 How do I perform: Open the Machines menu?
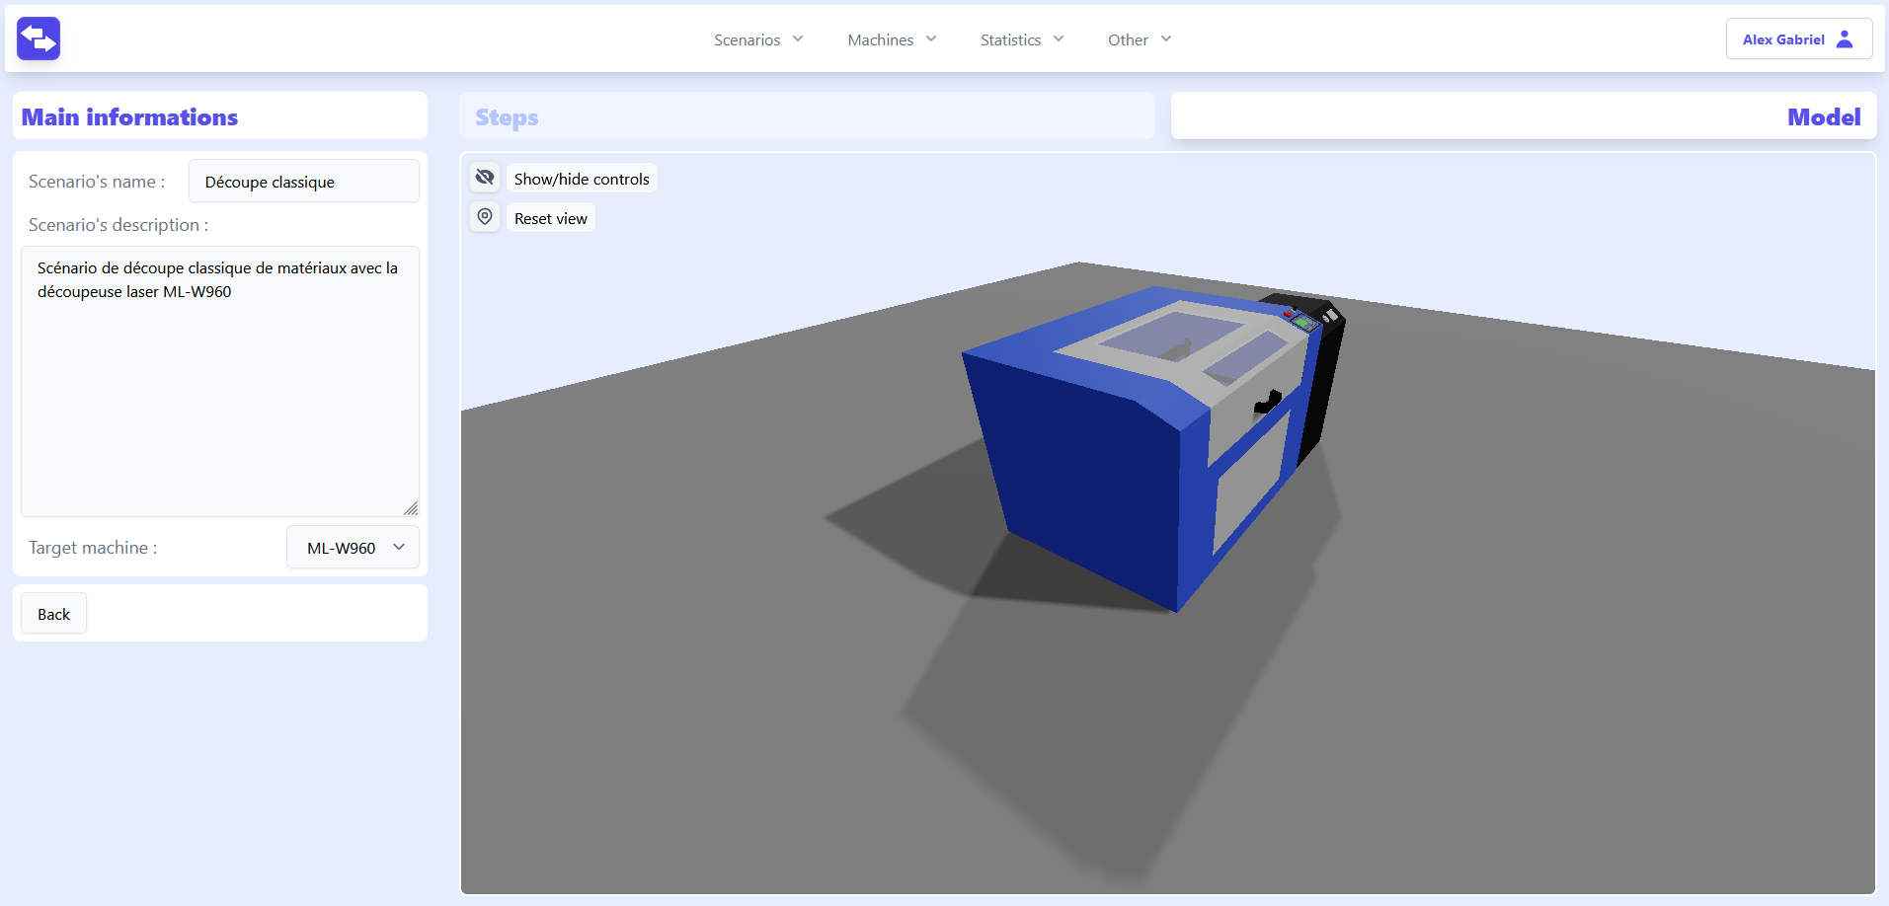tap(891, 39)
